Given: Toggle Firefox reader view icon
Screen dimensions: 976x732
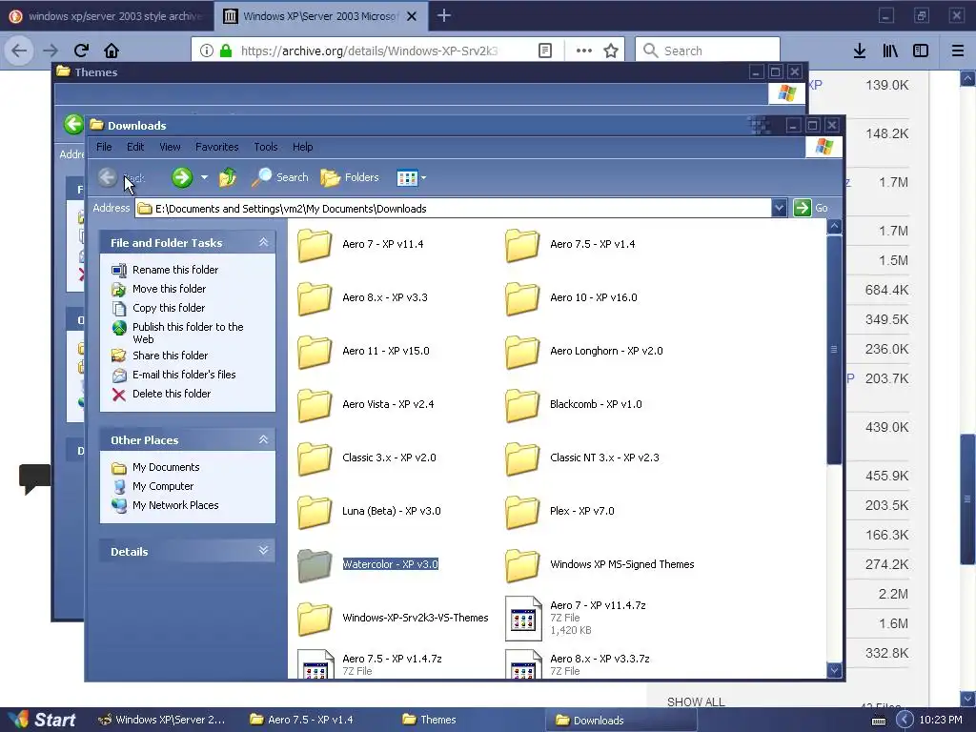Looking at the screenshot, I should 544,51.
